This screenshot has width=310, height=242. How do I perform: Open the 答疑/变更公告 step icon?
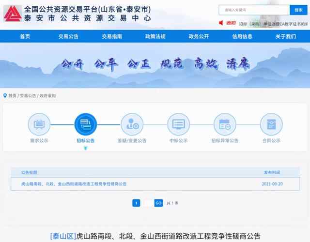coord(132,124)
